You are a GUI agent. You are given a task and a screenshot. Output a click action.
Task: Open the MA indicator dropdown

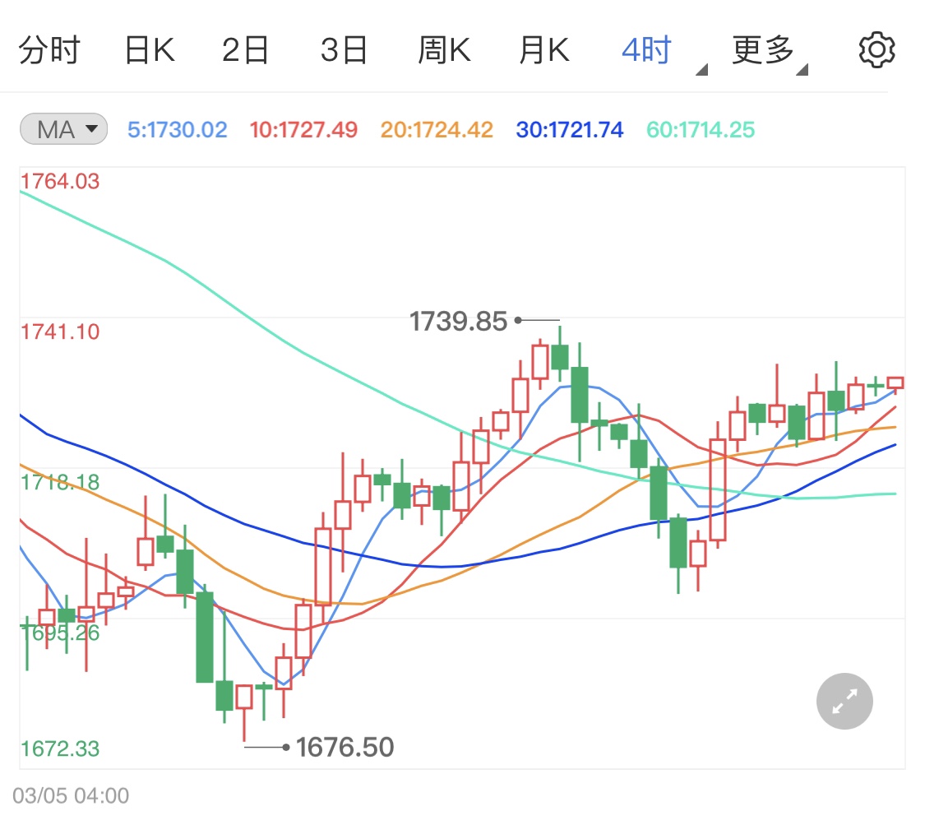tap(63, 129)
